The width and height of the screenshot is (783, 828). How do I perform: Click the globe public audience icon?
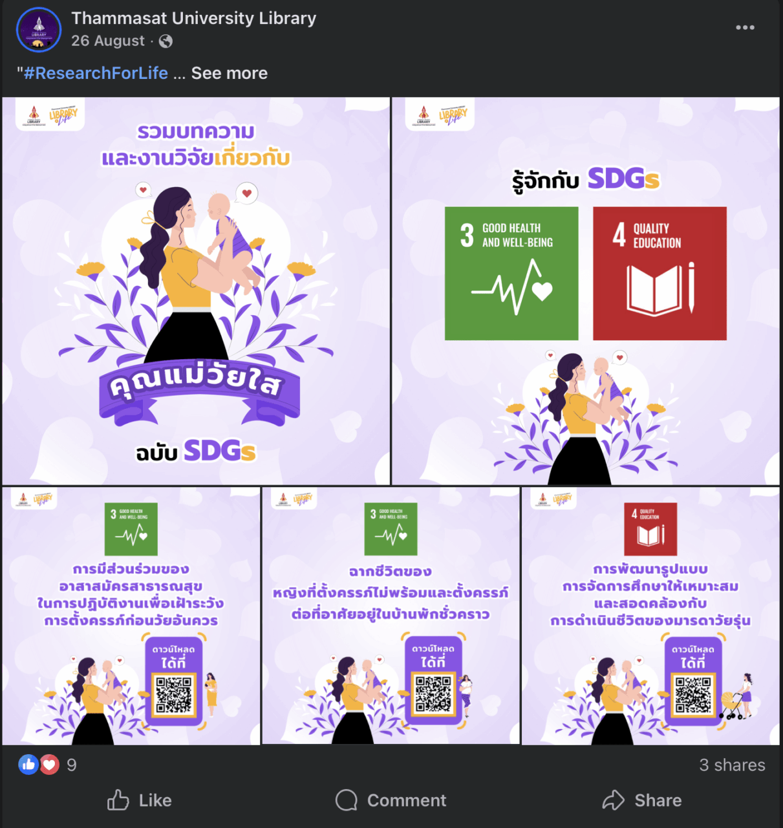(166, 41)
